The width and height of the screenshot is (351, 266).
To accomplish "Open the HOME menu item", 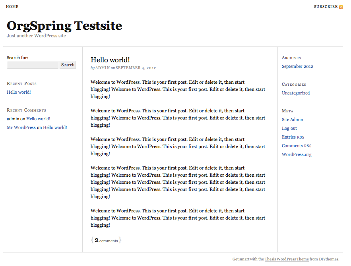I will click(12, 7).
